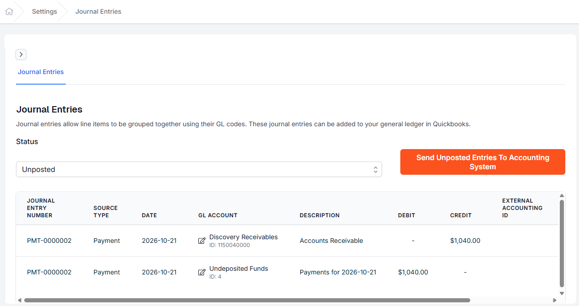The width and height of the screenshot is (579, 306).
Task: Select PMT-0000002 in Discovery Receivables row
Action: (x=49, y=241)
